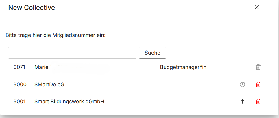Delete Smart Bildungswerk gGmbH with red trash icon
279x118 pixels.
click(258, 102)
